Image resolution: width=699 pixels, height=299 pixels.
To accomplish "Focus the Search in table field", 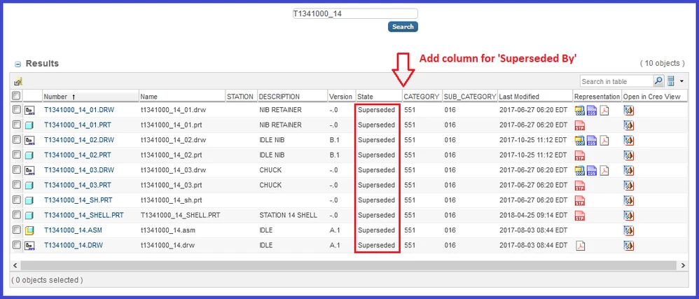I will pos(616,81).
